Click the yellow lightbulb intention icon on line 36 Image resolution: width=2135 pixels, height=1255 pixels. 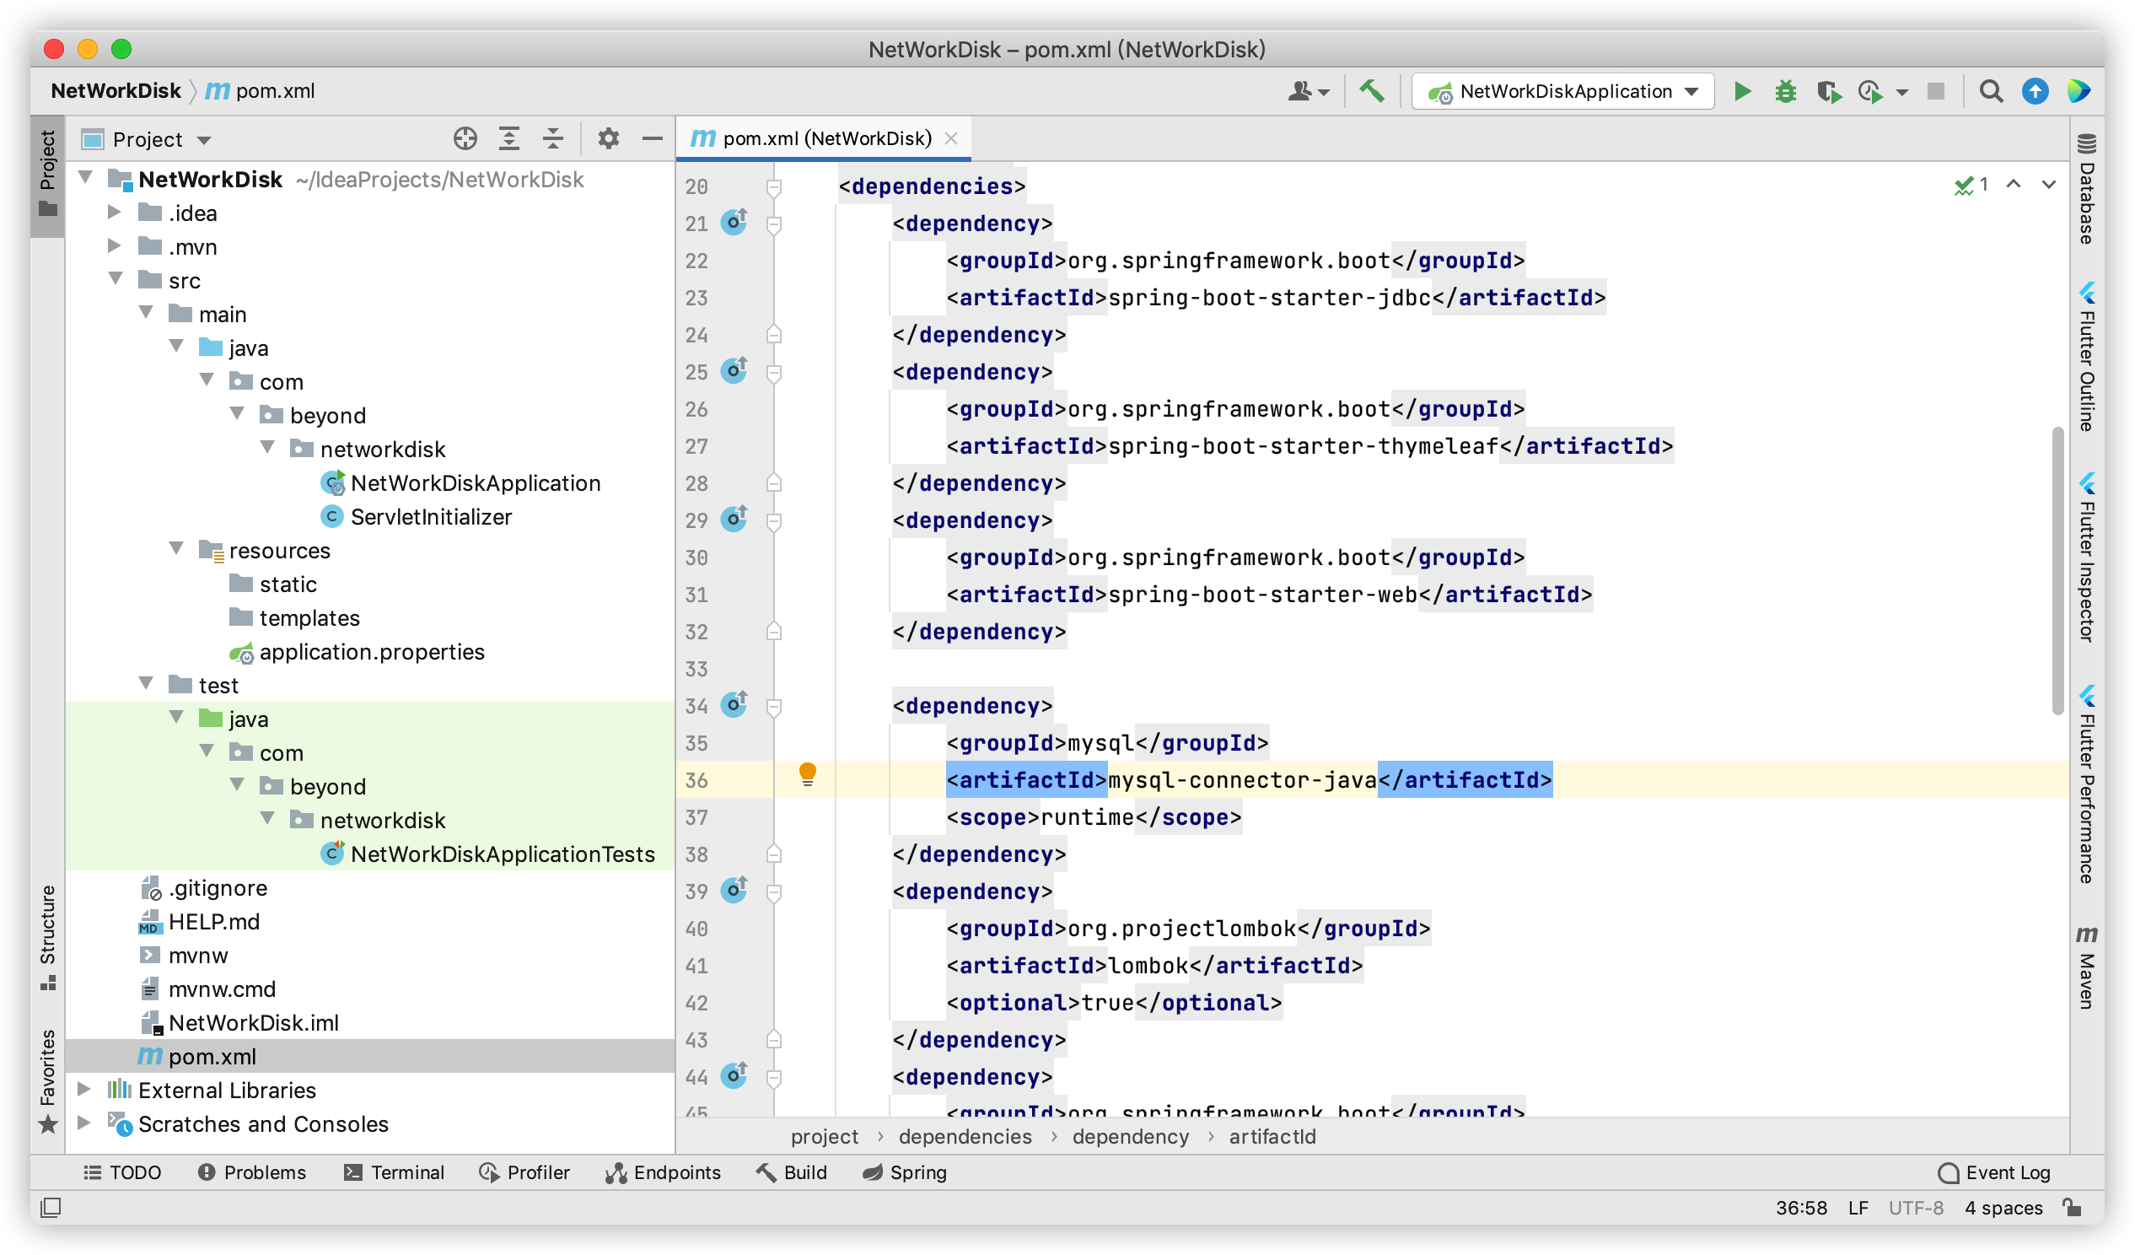[x=808, y=773]
